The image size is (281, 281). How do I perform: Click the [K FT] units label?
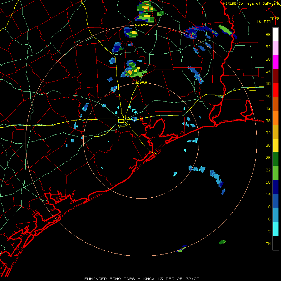[x=264, y=22]
